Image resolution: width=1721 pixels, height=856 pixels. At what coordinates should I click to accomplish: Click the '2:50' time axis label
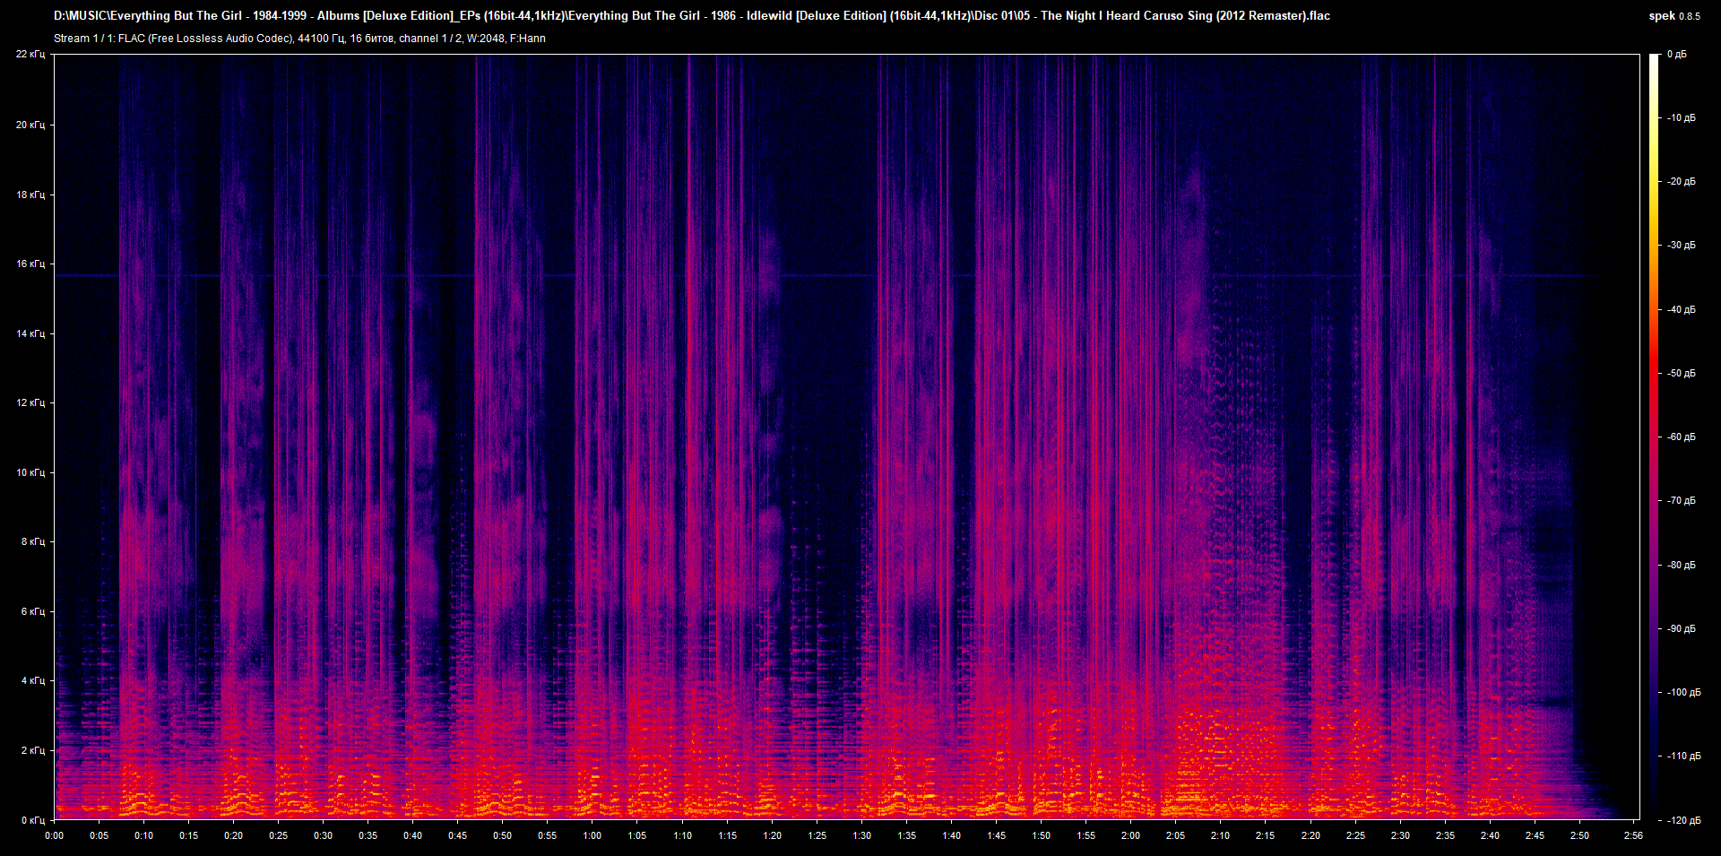[1579, 835]
